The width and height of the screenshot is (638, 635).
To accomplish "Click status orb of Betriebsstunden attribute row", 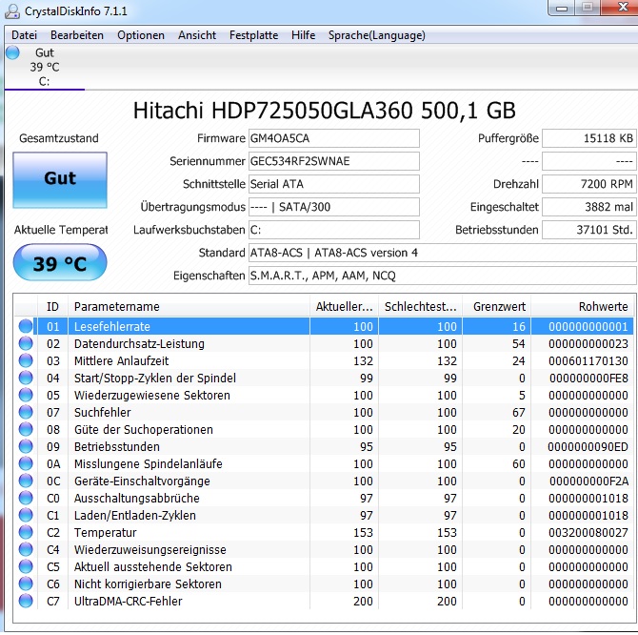I will coord(26,446).
